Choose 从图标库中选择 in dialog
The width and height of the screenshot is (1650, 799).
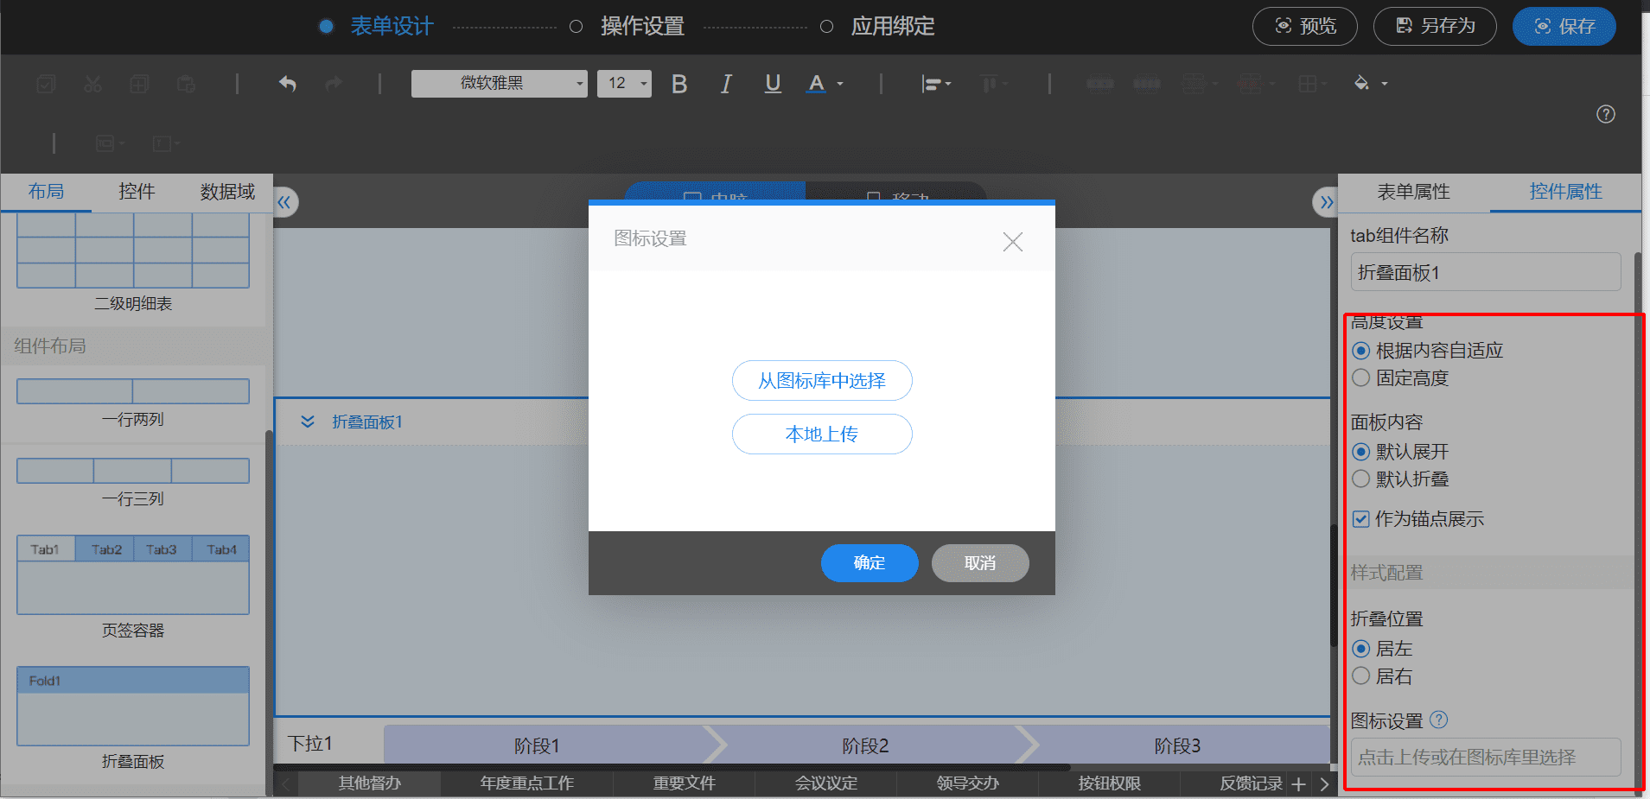822,381
